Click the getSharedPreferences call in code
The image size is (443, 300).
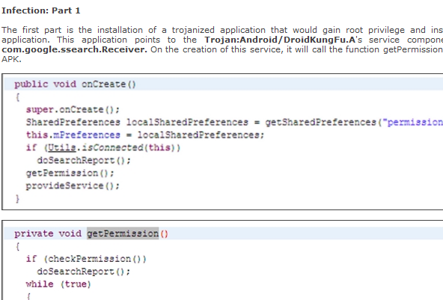(321, 122)
